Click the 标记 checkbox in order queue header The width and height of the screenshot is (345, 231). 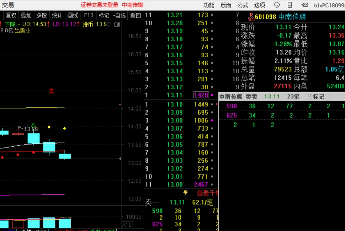coord(309,96)
